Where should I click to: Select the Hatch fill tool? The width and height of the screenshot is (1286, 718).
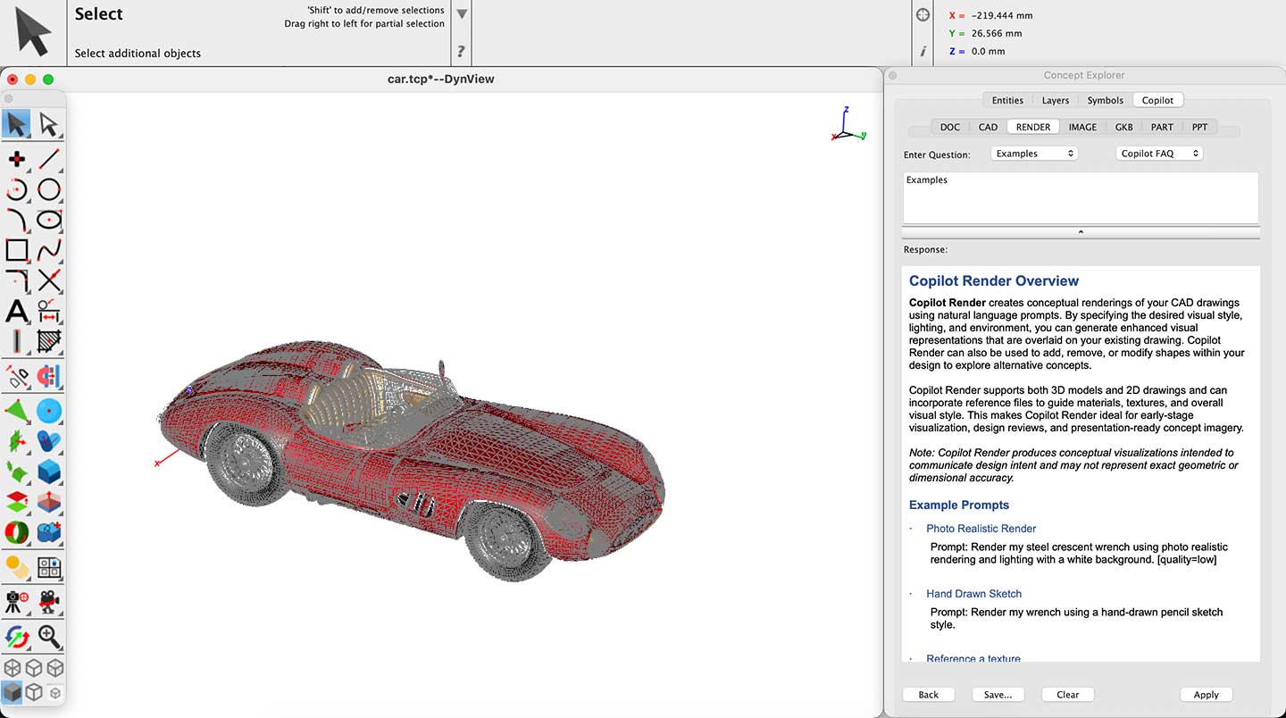point(49,341)
